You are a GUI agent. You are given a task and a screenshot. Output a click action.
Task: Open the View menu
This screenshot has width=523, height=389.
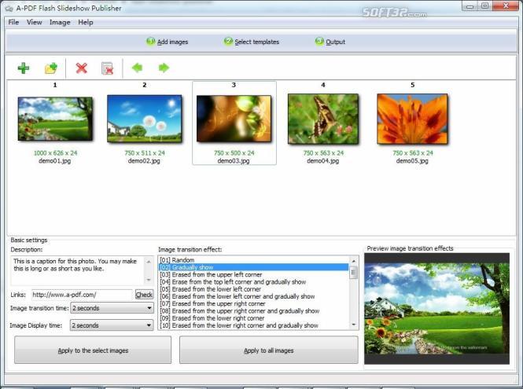35,22
